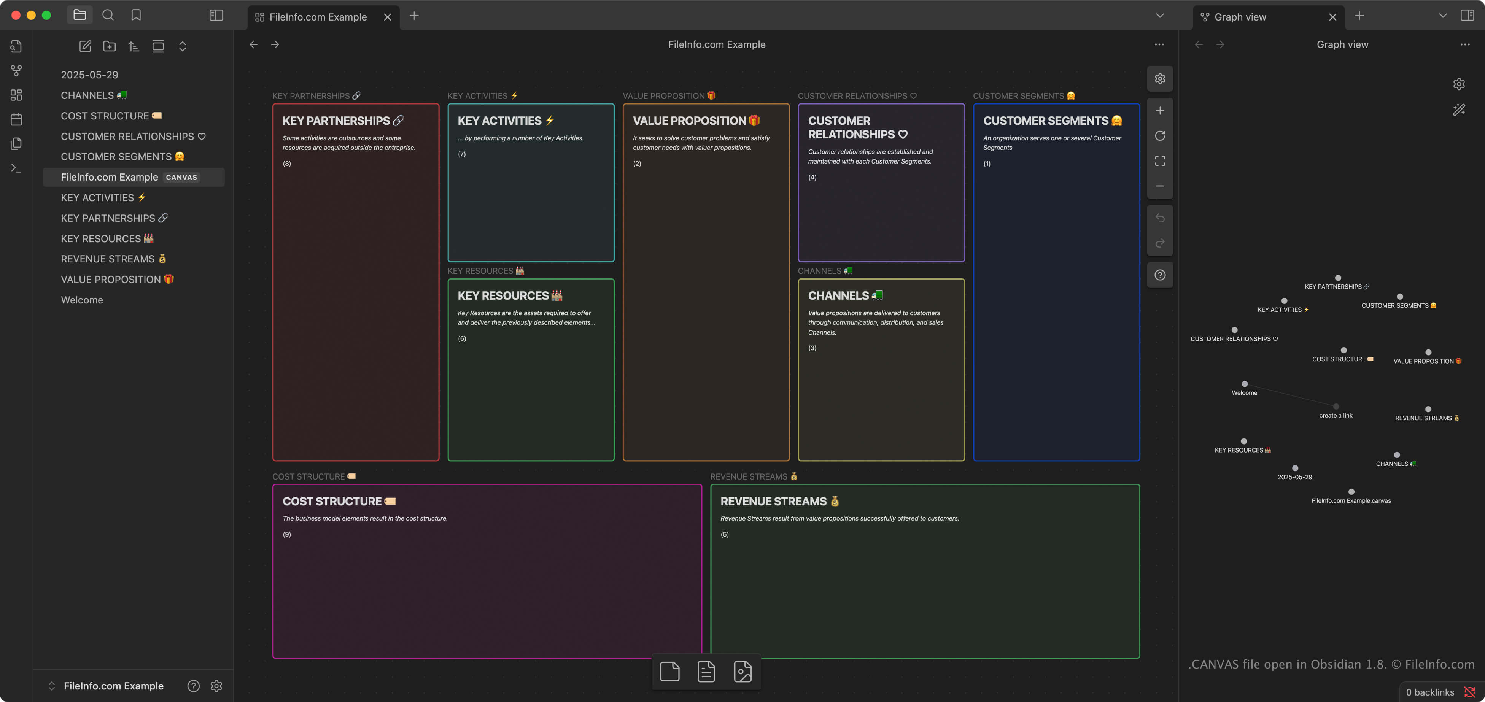Open the CHANNELS note in explorer
Screen dimensions: 1485x702
tap(134, 95)
